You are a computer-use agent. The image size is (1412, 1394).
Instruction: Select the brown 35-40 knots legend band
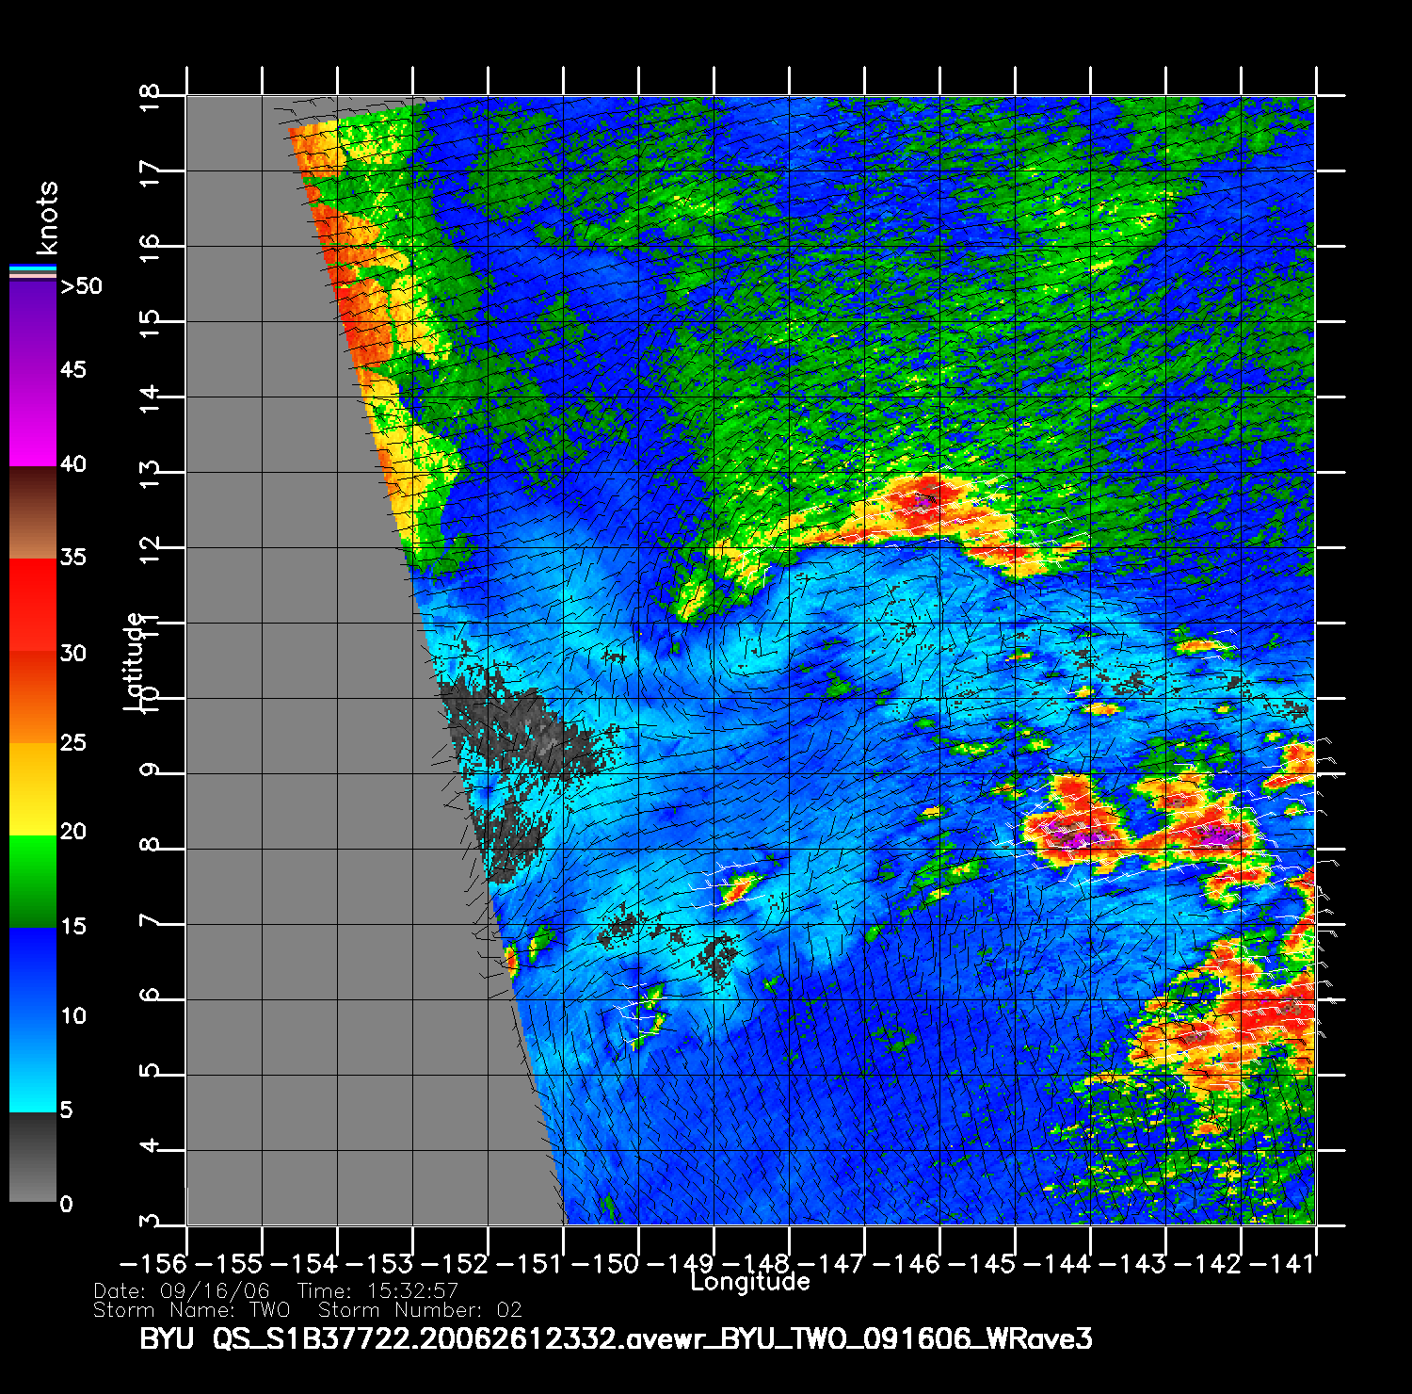click(x=33, y=513)
